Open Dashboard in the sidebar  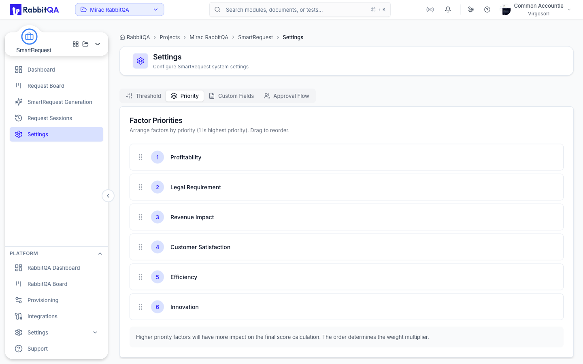tap(56, 70)
